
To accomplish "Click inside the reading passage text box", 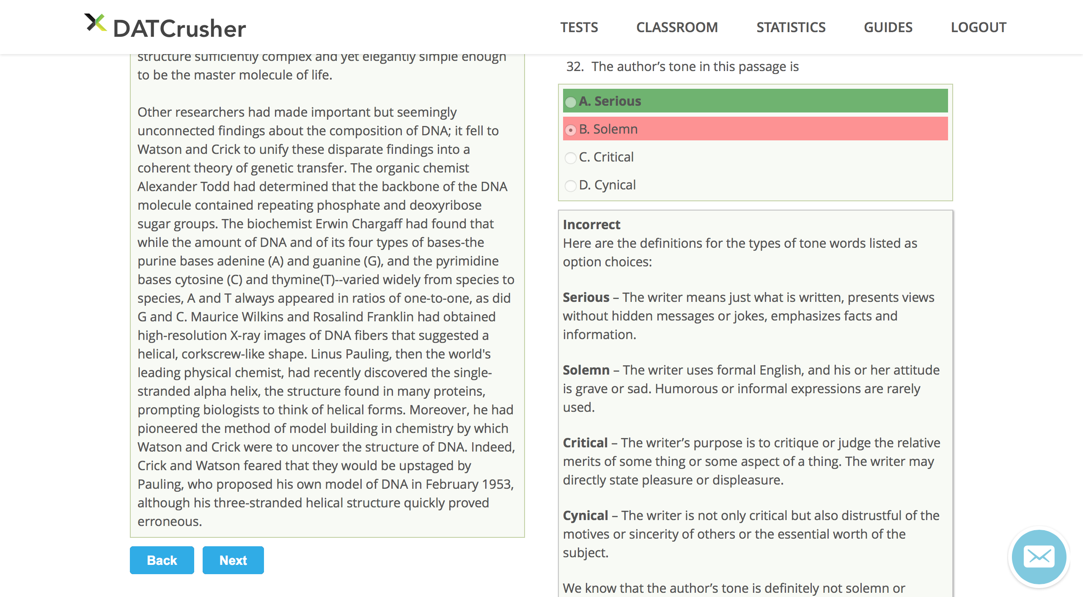I will [x=327, y=296].
